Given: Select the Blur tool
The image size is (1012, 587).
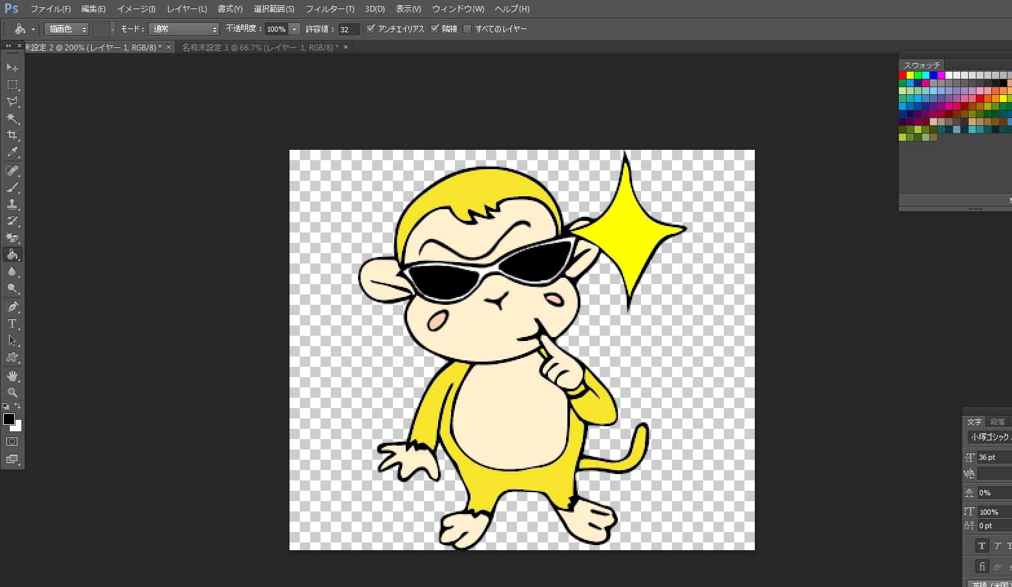Looking at the screenshot, I should [12, 272].
